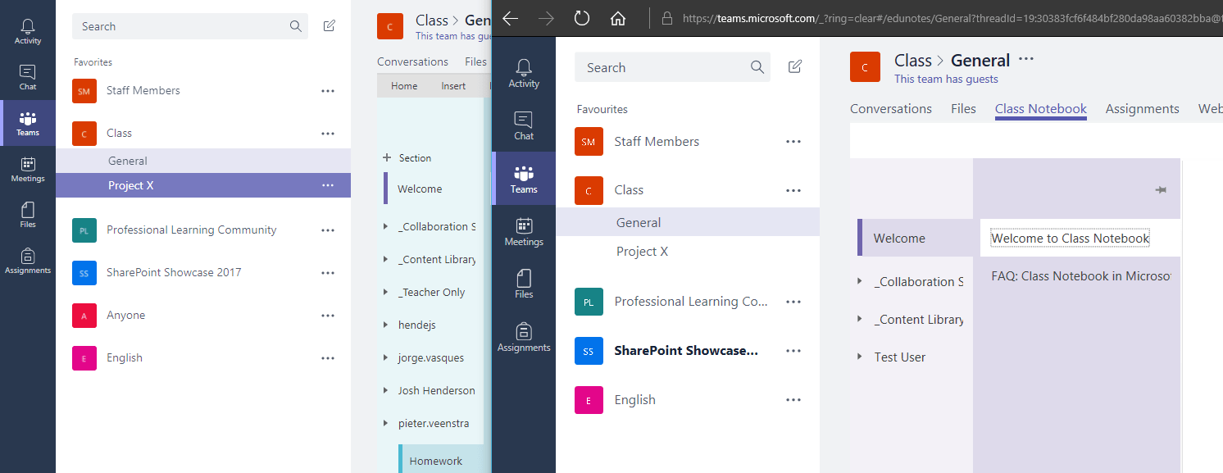Open Welcome to Class Notebook page

coord(1070,239)
